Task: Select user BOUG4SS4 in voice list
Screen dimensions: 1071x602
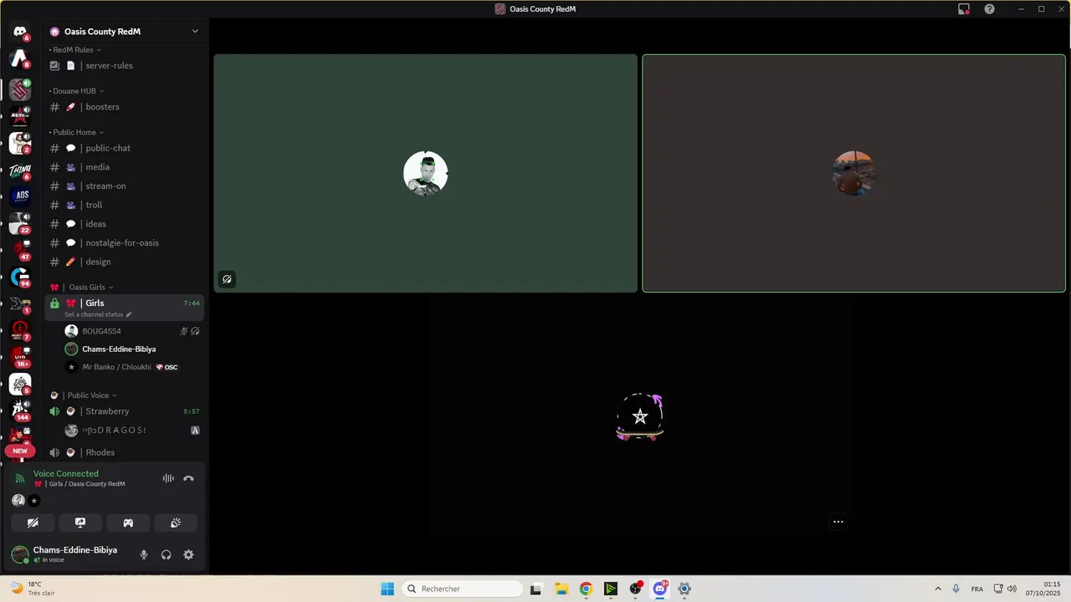Action: click(133, 331)
